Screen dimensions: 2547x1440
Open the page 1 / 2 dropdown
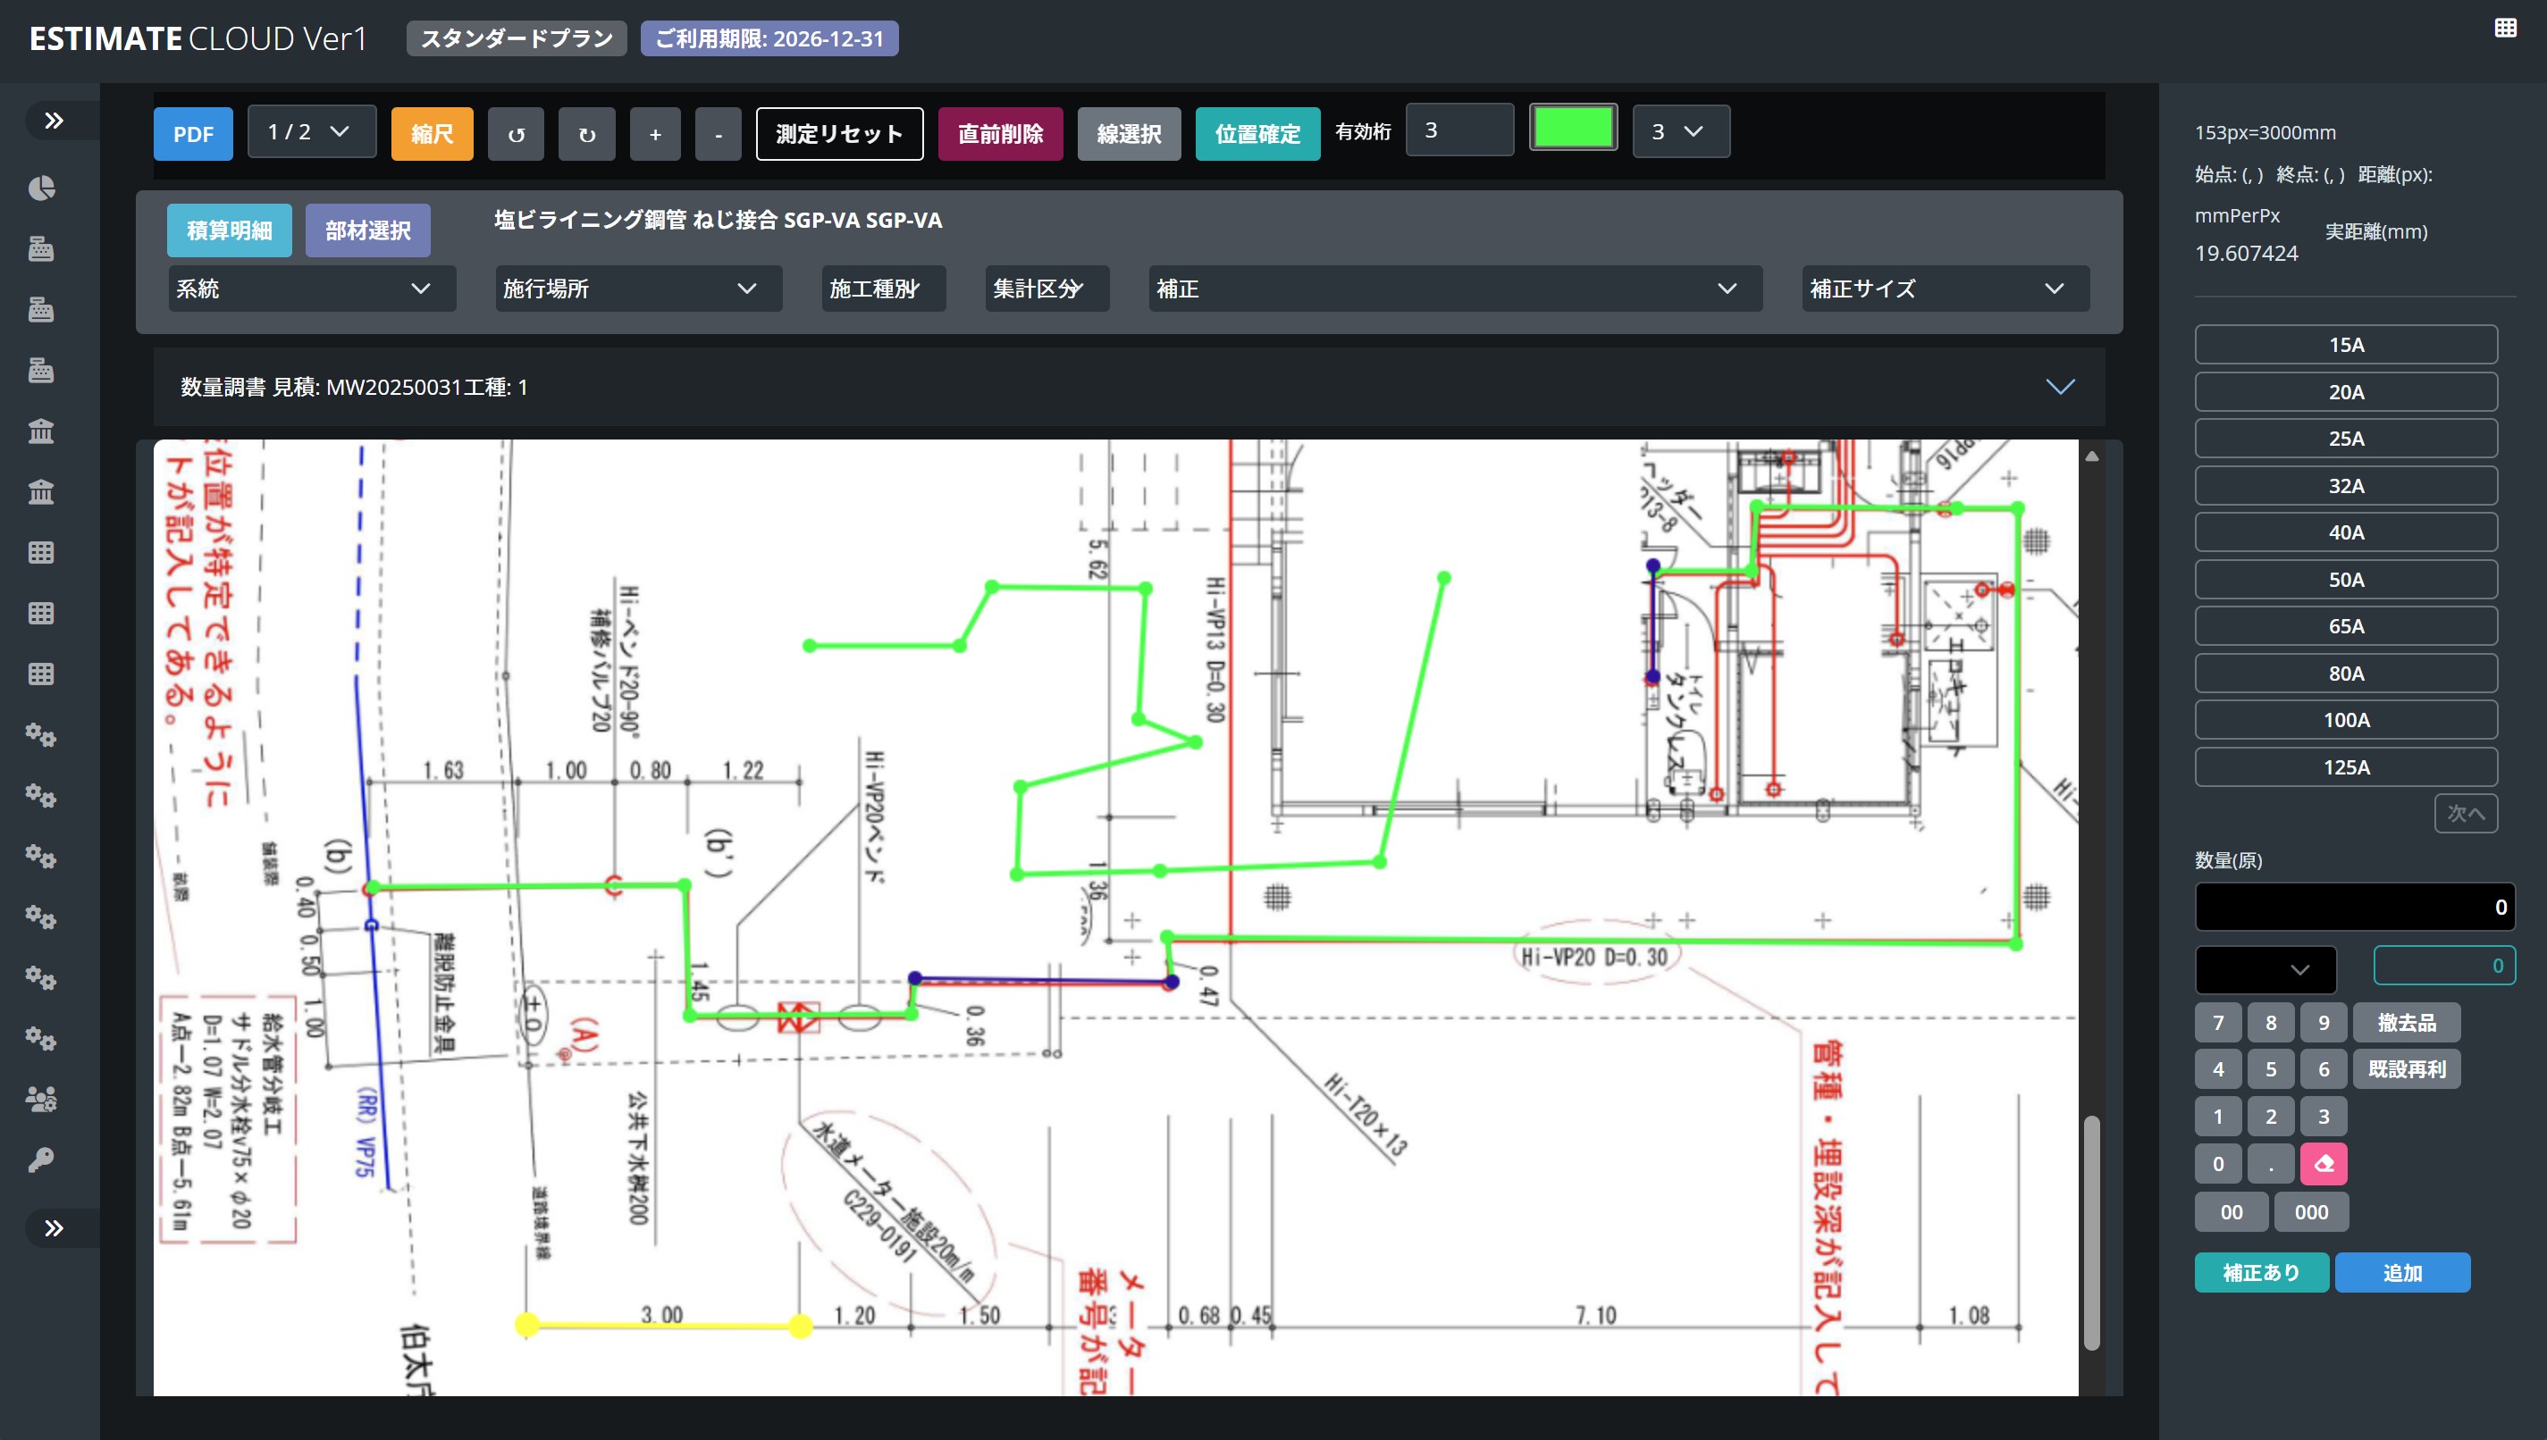click(x=311, y=131)
